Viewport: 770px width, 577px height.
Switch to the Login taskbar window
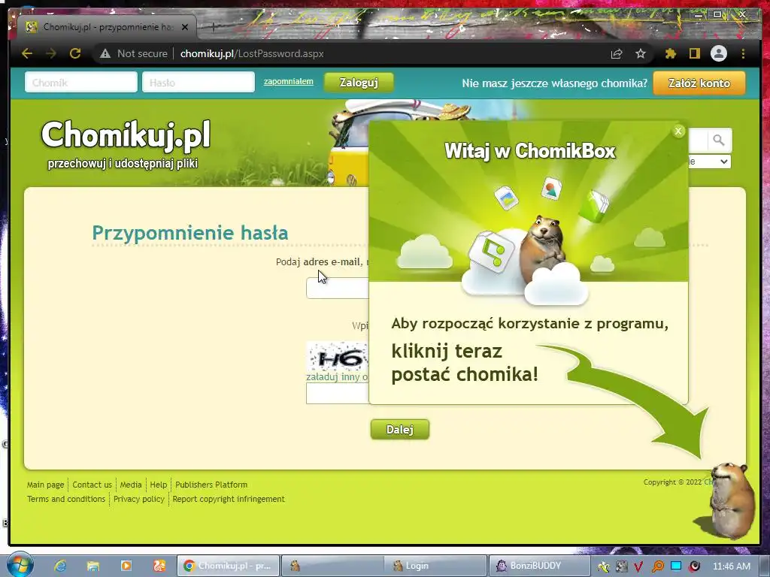[435, 566]
